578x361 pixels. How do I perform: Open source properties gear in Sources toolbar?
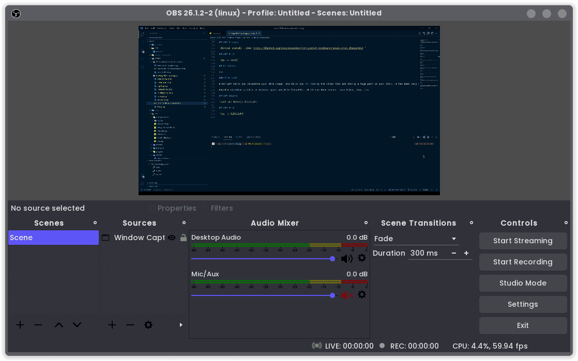[148, 325]
